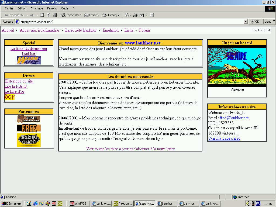Viewport: 276px width, 207px height.
Task: Open the address bar dropdown list
Action: (246, 22)
